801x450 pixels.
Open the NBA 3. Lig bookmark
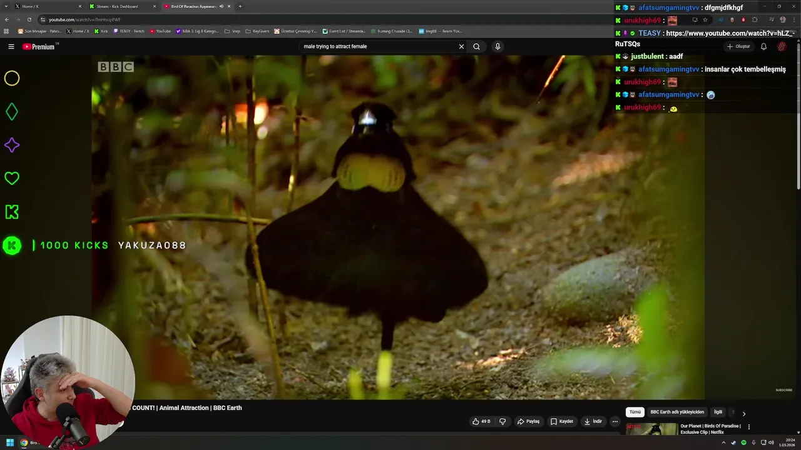tap(197, 31)
